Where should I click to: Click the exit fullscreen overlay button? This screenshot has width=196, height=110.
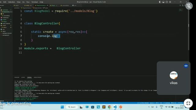188,103
